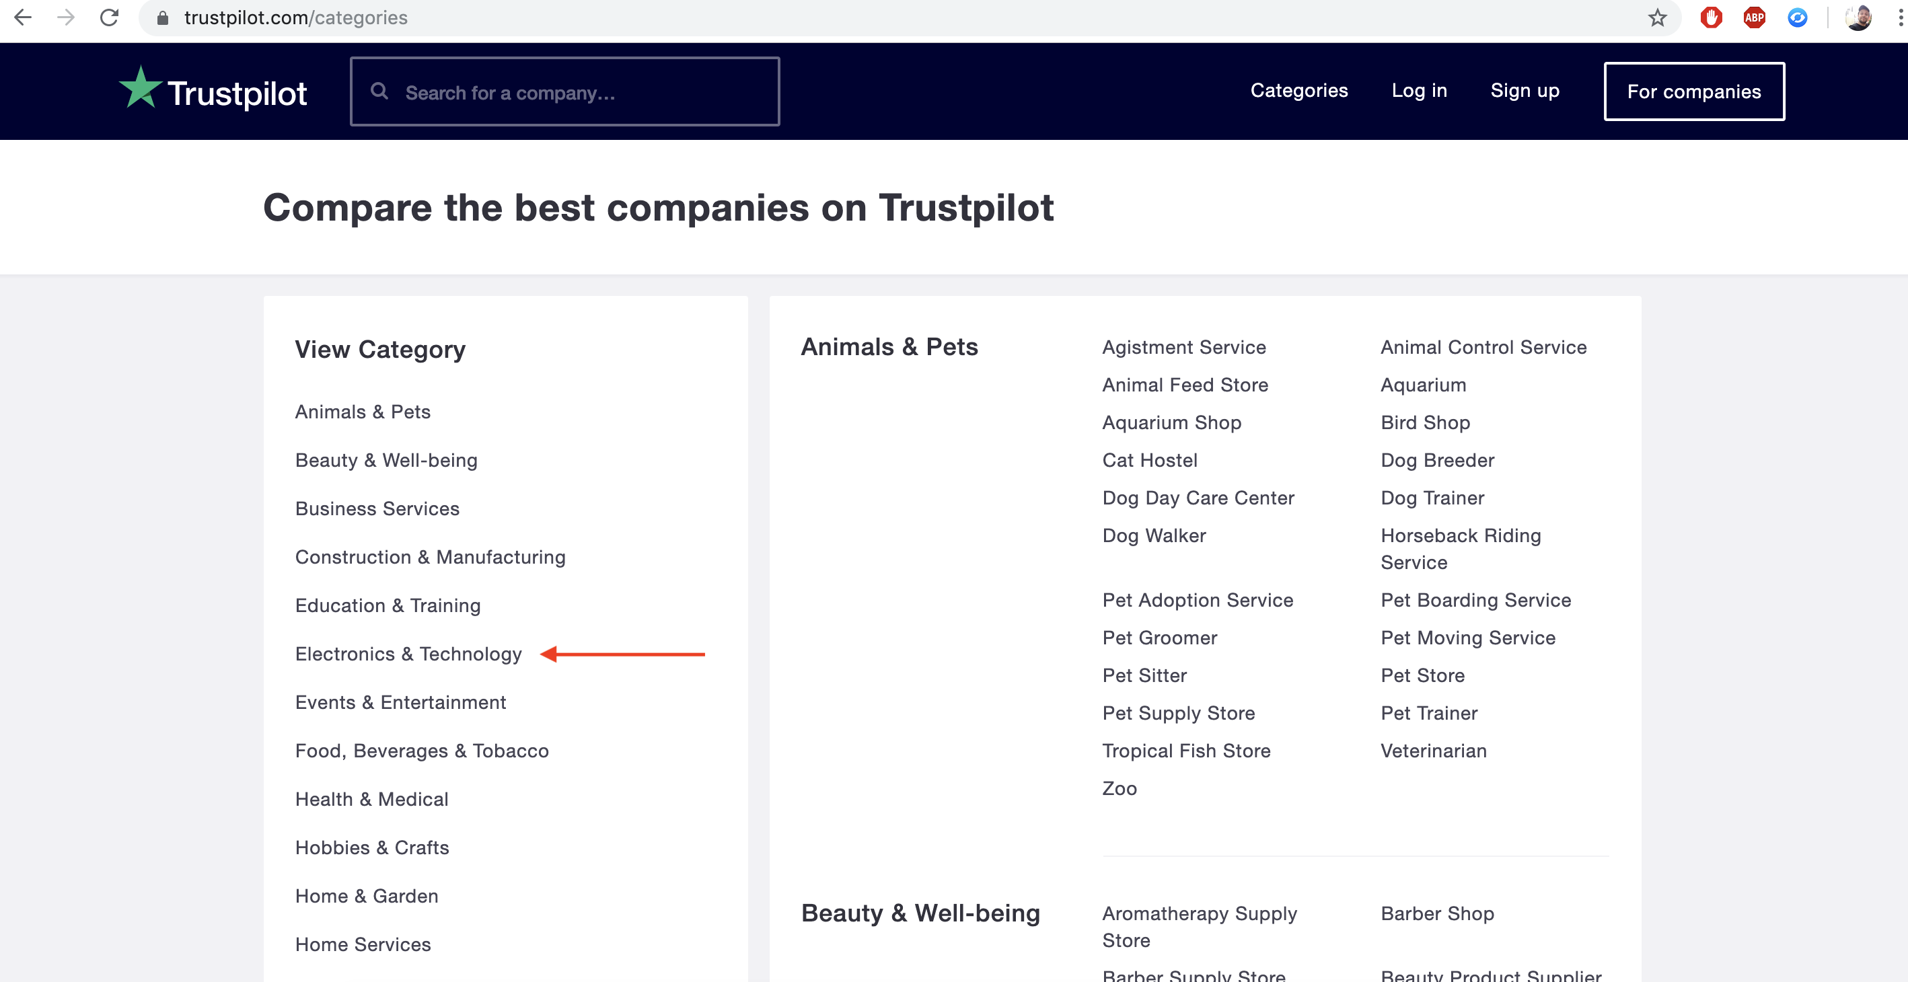This screenshot has width=1908, height=982.
Task: Open Pet Groomer subcategory
Action: (x=1159, y=638)
